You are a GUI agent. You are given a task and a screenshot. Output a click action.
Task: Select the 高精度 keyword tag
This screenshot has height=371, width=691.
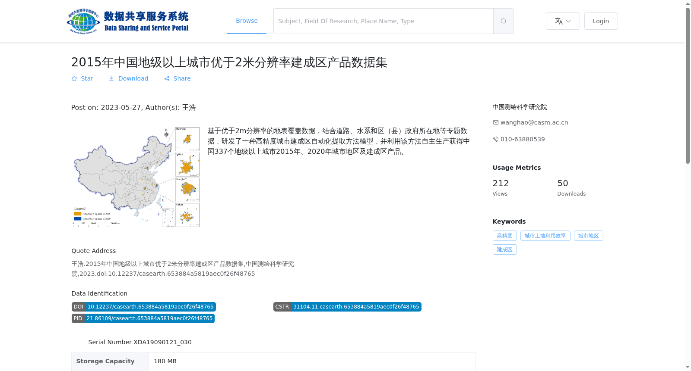pos(504,236)
